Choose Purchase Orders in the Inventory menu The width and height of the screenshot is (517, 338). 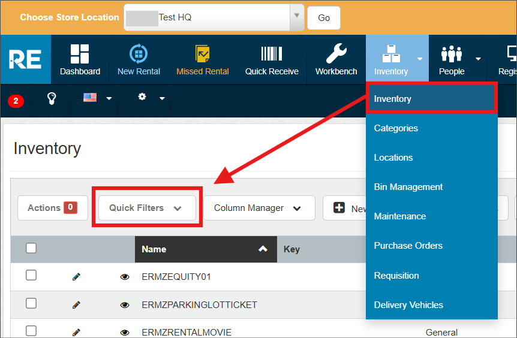pos(408,246)
